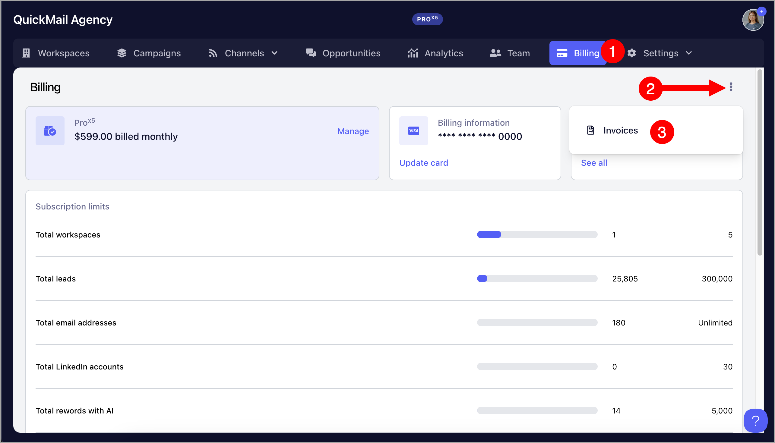
Task: Click the QuickMail Agency title
Action: 63,20
